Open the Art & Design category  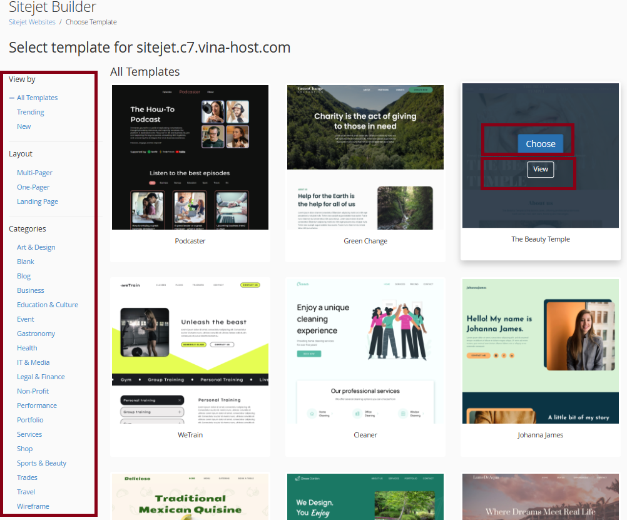coord(36,247)
